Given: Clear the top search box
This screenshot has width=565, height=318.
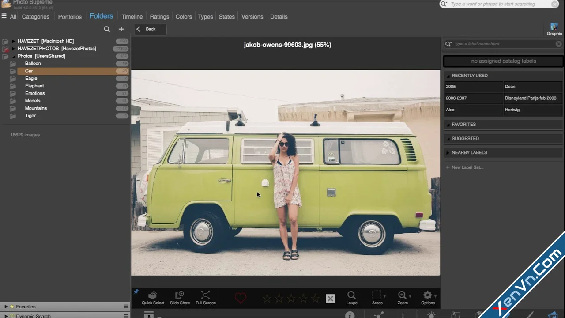Looking at the screenshot, I should click(554, 4).
